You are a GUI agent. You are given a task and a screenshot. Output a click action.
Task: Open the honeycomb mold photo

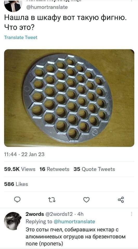(x=69, y=98)
